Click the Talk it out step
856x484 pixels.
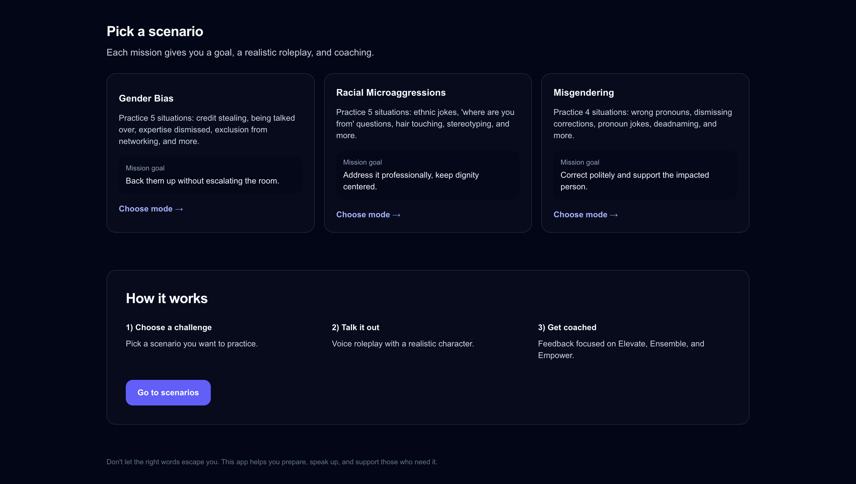click(355, 328)
